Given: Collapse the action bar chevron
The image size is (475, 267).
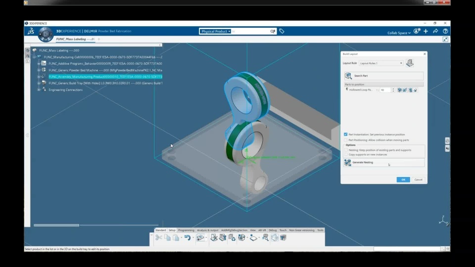Looking at the screenshot, I should 151,235.
